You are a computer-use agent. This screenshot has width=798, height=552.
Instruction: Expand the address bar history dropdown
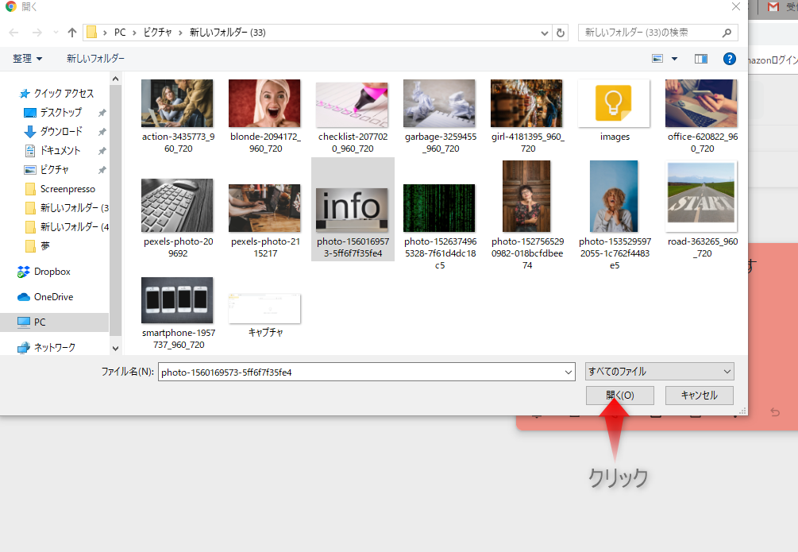(544, 33)
